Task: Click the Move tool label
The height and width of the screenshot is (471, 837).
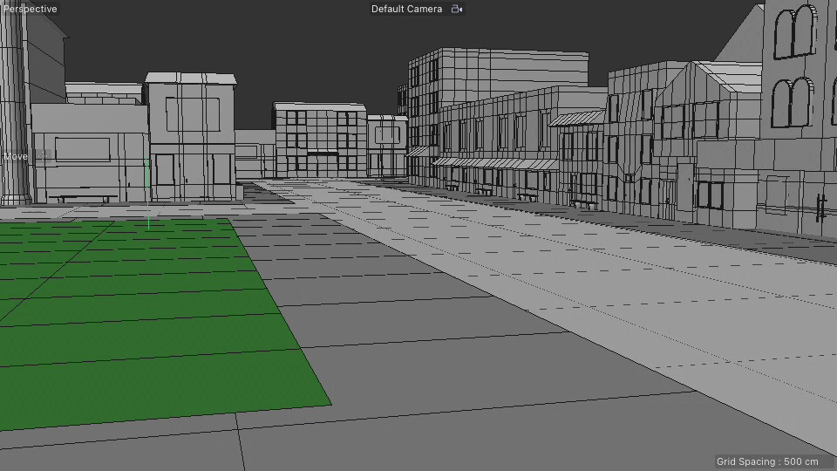Action: (x=16, y=156)
